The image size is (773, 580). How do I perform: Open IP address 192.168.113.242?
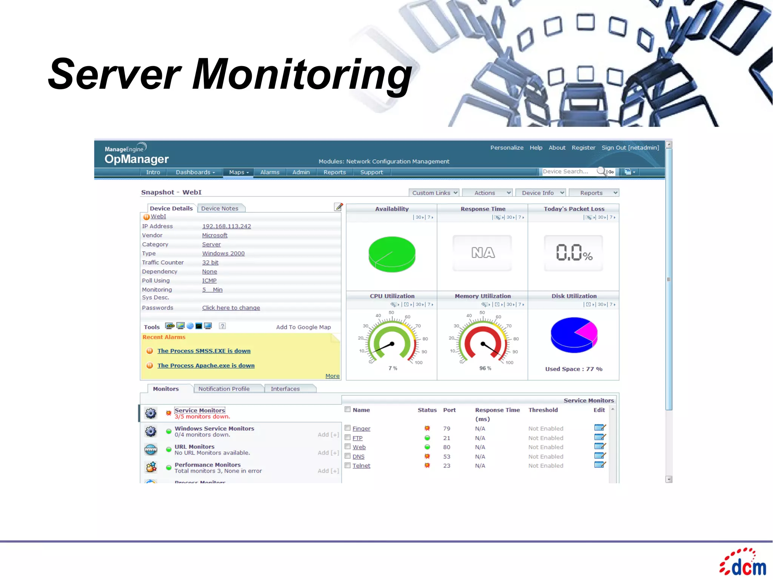[x=226, y=226]
